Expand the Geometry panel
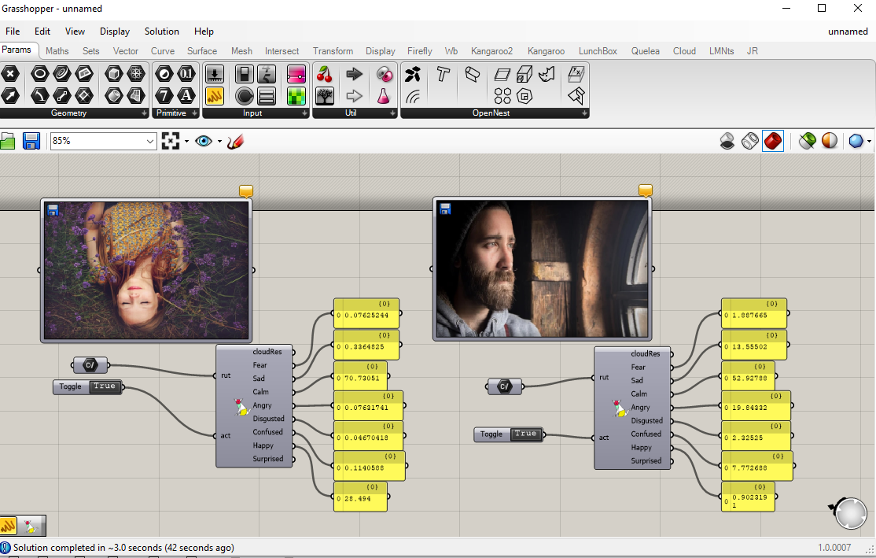Viewport: 876px width, 558px height. pyautogui.click(x=144, y=113)
